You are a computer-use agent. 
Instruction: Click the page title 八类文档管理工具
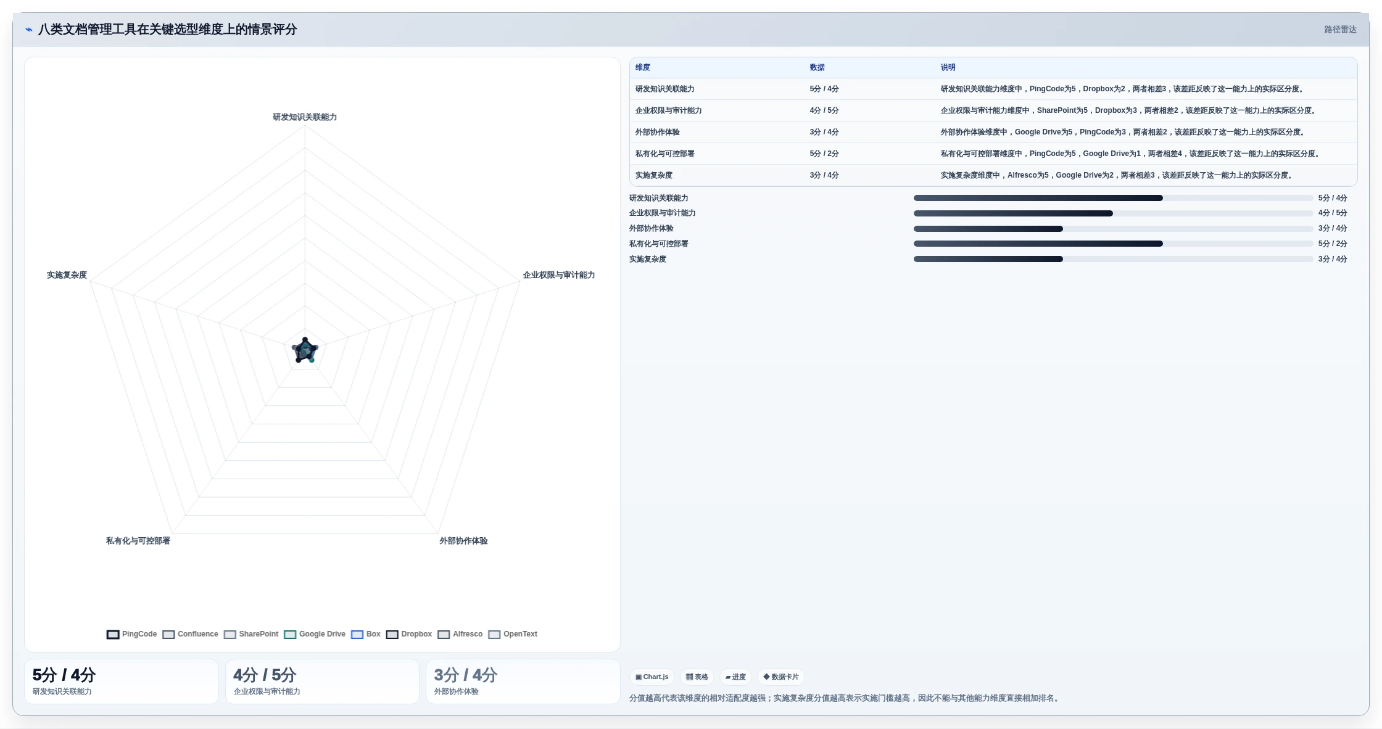(168, 30)
